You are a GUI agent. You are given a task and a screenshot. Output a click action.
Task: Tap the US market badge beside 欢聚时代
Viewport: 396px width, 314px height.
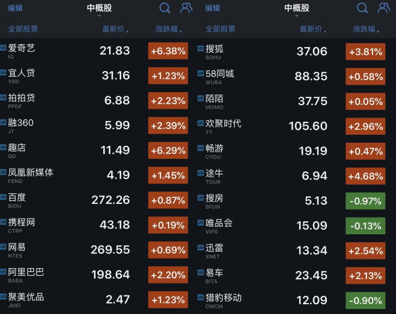201,123
